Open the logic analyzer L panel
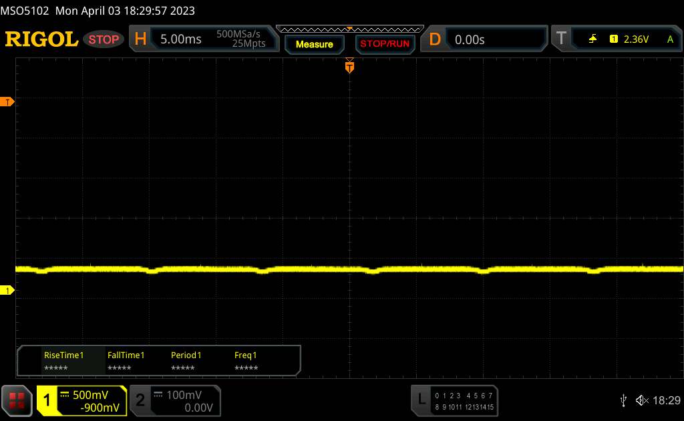 [421, 399]
